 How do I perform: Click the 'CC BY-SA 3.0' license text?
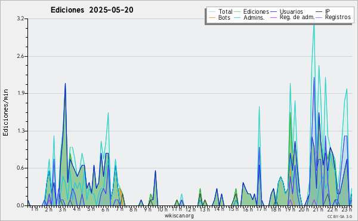pyautogui.click(x=340, y=216)
